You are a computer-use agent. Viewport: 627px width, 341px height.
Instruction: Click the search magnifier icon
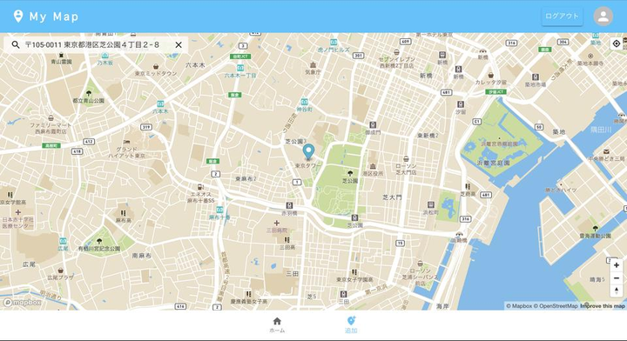(16, 44)
